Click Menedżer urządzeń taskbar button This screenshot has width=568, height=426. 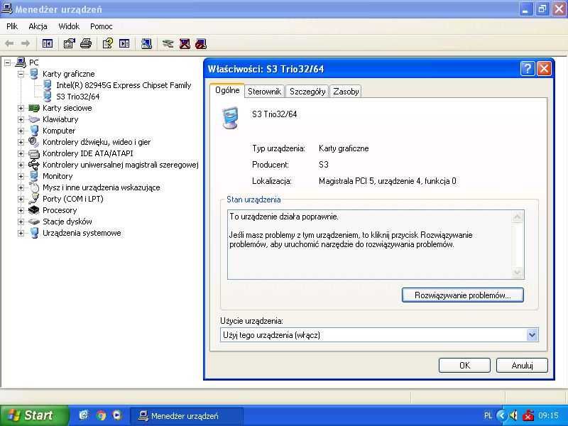(185, 415)
